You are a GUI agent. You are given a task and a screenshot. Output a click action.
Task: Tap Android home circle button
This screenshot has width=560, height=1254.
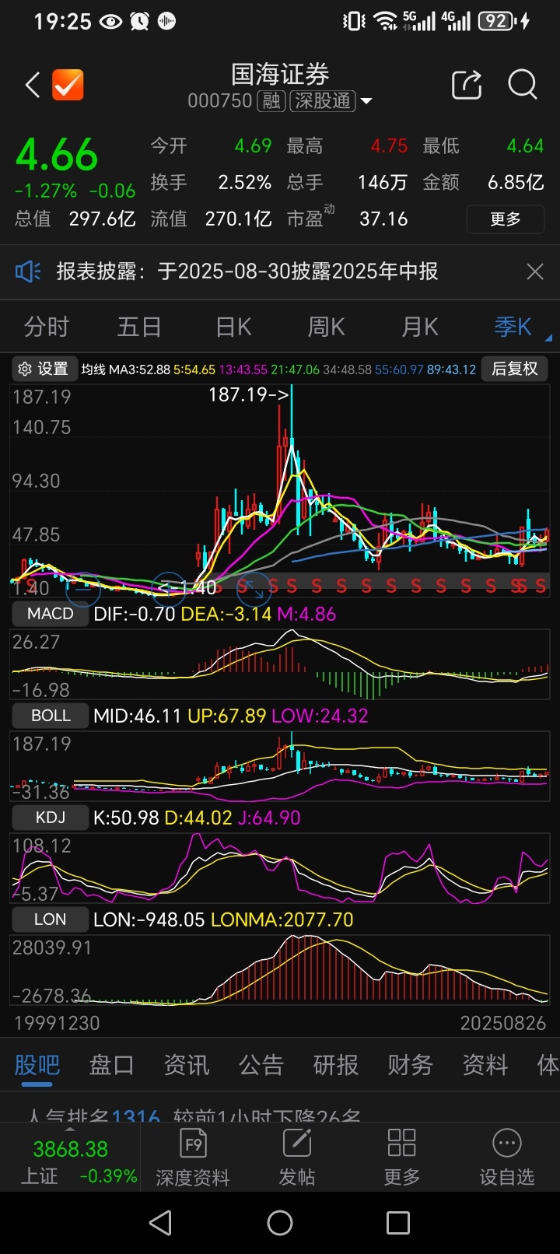coord(280,1223)
